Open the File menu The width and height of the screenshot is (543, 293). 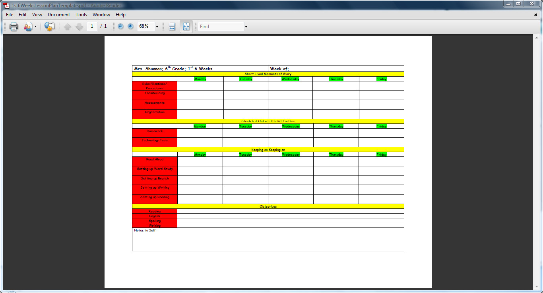pyautogui.click(x=10, y=15)
